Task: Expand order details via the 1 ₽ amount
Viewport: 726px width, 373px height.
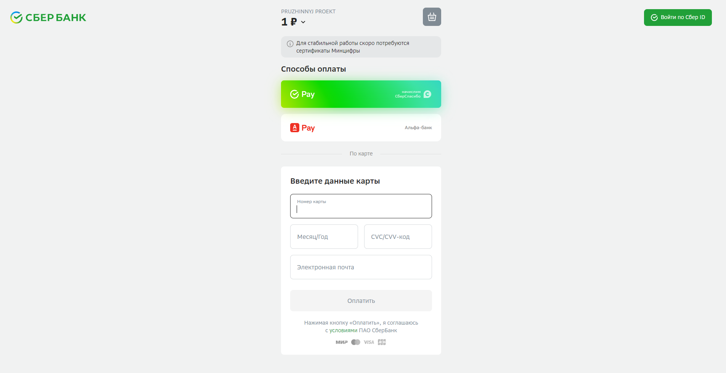Action: 289,22
